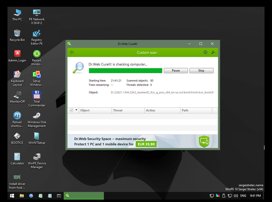Click the scanned object file path
This screenshot has height=202, width=272.
pos(162,92)
